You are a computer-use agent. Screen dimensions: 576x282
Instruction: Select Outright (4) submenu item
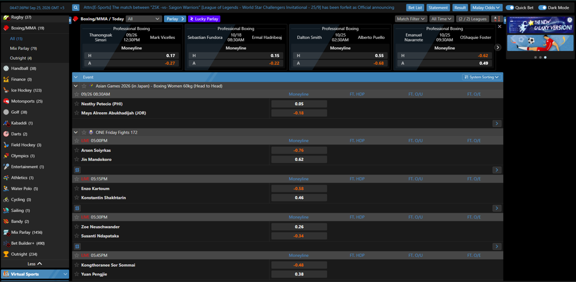pos(21,58)
